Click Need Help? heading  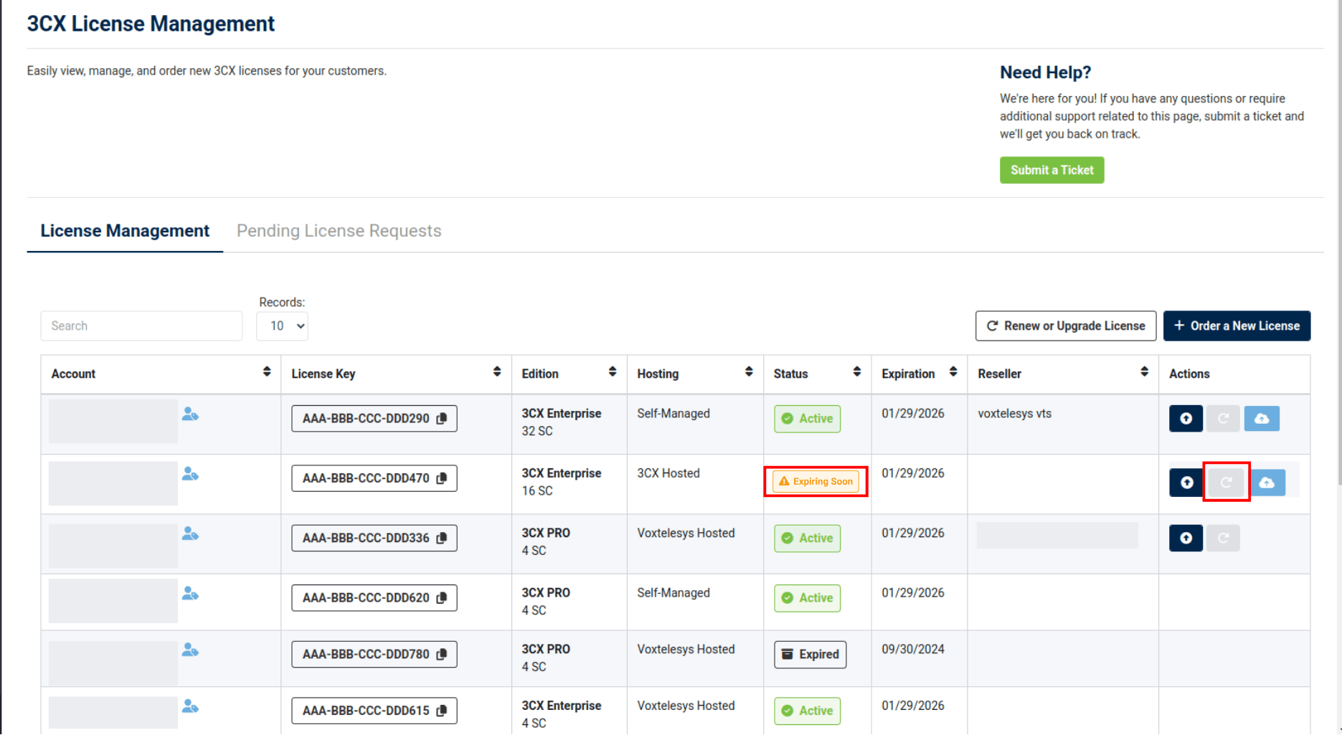1045,72
